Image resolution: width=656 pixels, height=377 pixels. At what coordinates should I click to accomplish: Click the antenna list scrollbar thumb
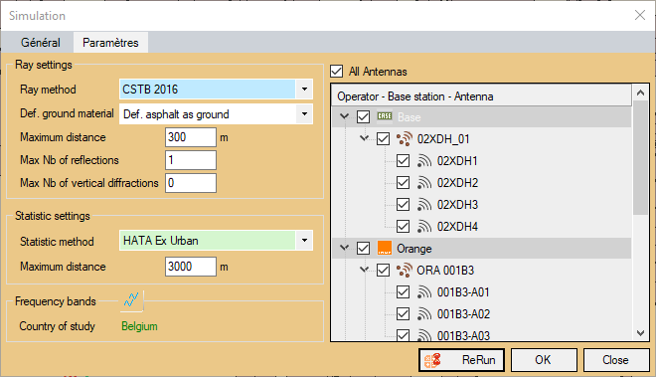(x=640, y=158)
